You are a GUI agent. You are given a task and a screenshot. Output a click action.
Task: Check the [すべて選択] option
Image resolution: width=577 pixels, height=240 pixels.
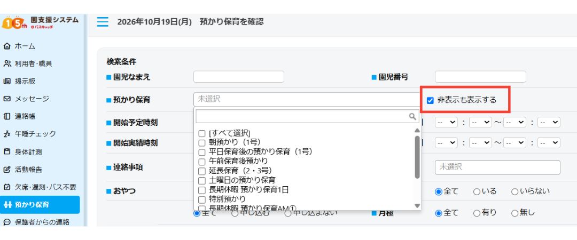pos(201,133)
